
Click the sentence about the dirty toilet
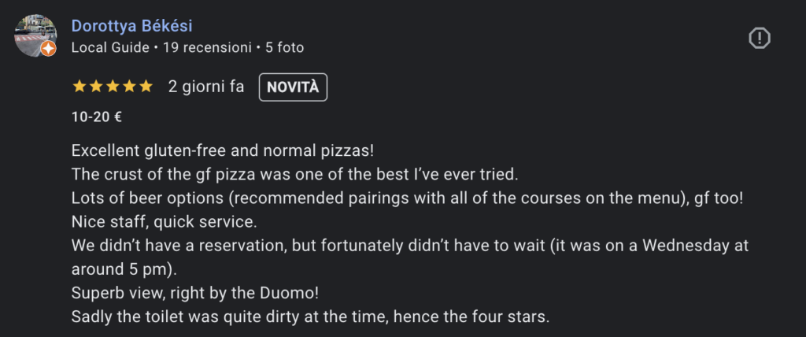309,317
